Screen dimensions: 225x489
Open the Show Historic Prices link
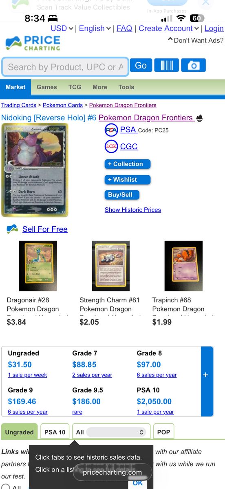pos(133,210)
